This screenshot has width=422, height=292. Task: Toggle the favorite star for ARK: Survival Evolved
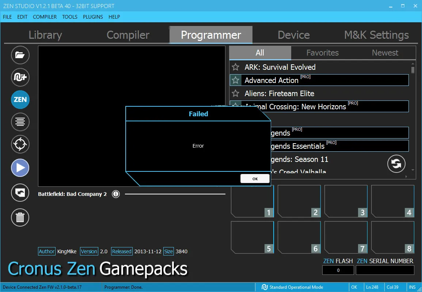pyautogui.click(x=235, y=67)
